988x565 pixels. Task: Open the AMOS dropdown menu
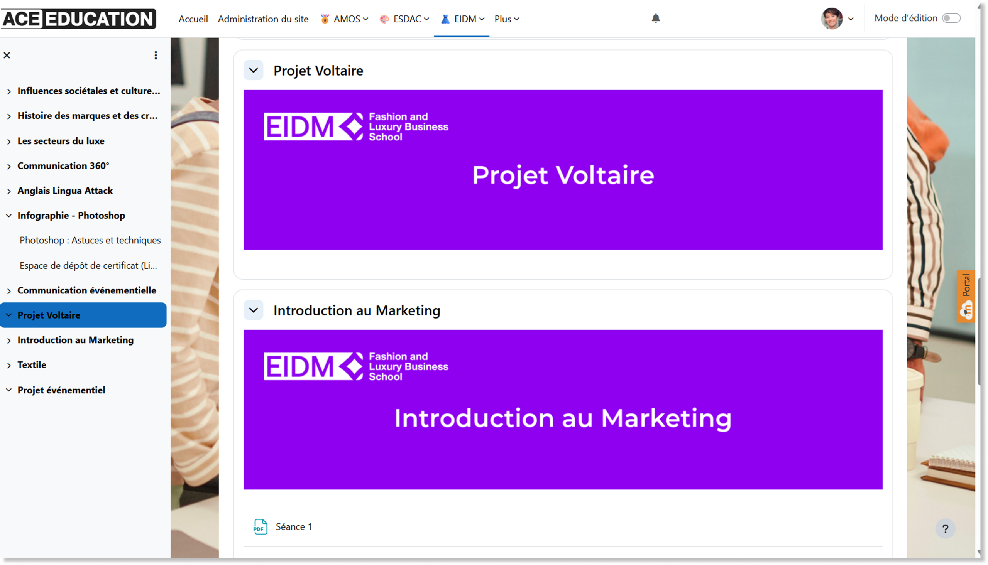(345, 19)
